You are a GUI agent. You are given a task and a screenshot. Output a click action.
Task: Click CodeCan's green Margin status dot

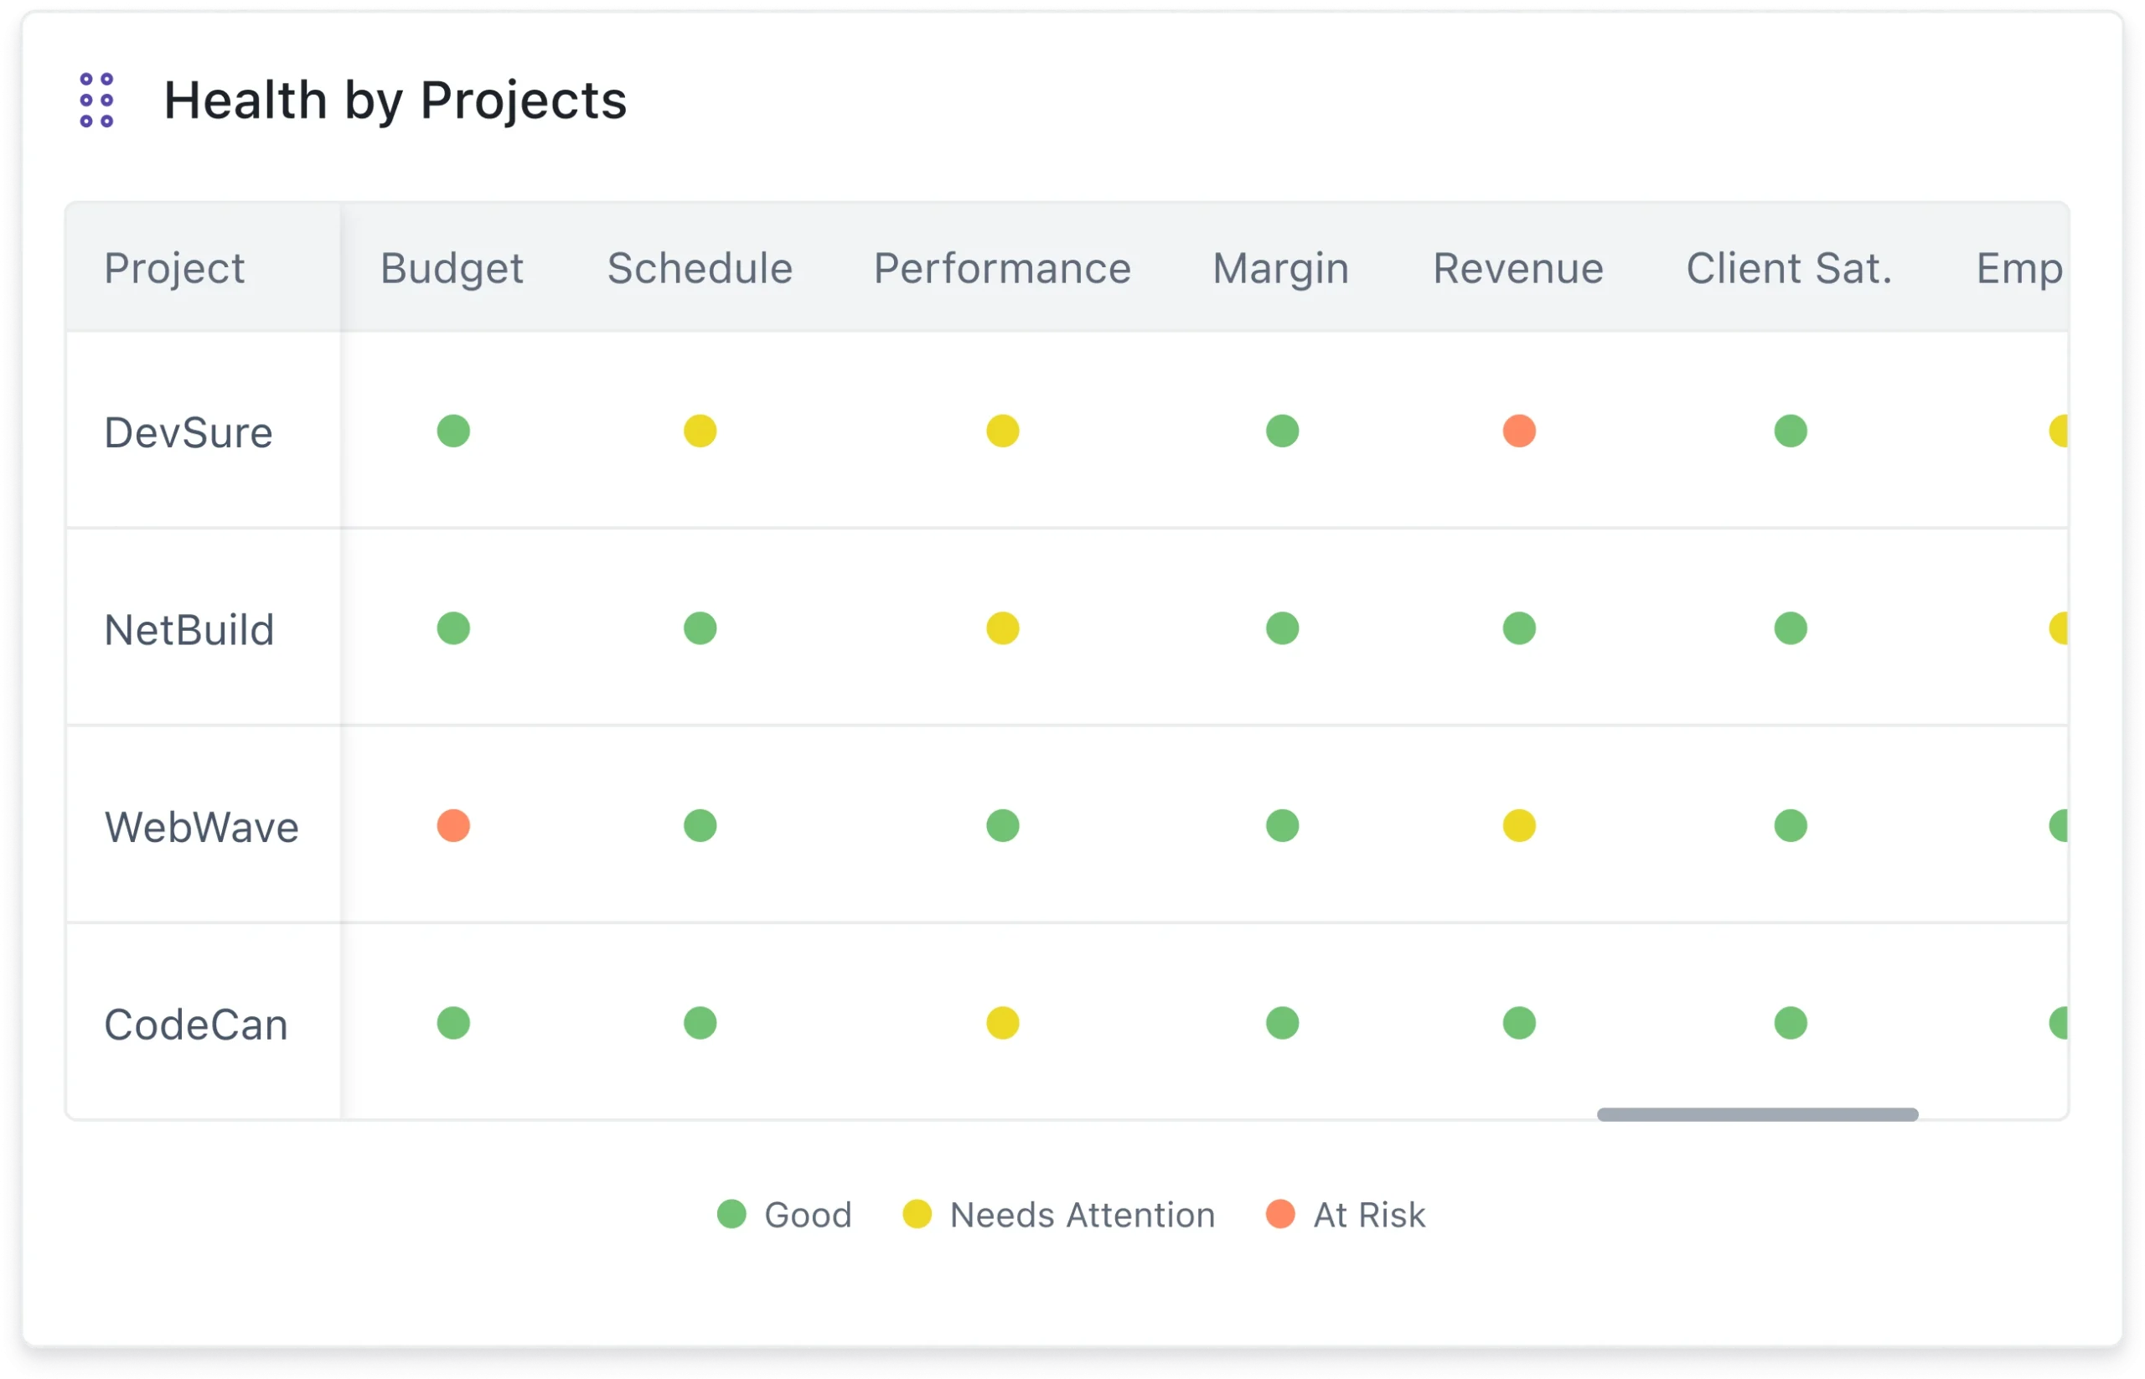point(1282,1023)
